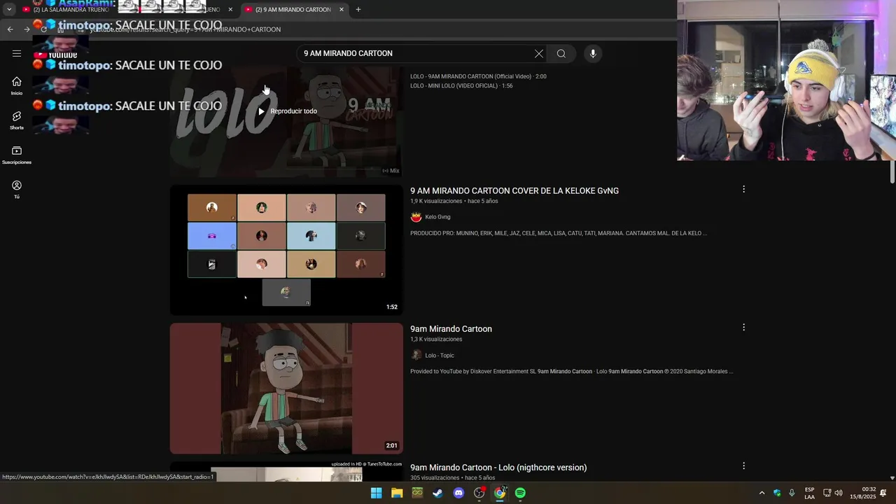Screen dimensions: 896x504
Task: Click 'Provided to YouTube by Diskover Entertainment' text
Action: (572, 371)
